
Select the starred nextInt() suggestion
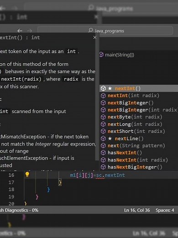click(139, 88)
